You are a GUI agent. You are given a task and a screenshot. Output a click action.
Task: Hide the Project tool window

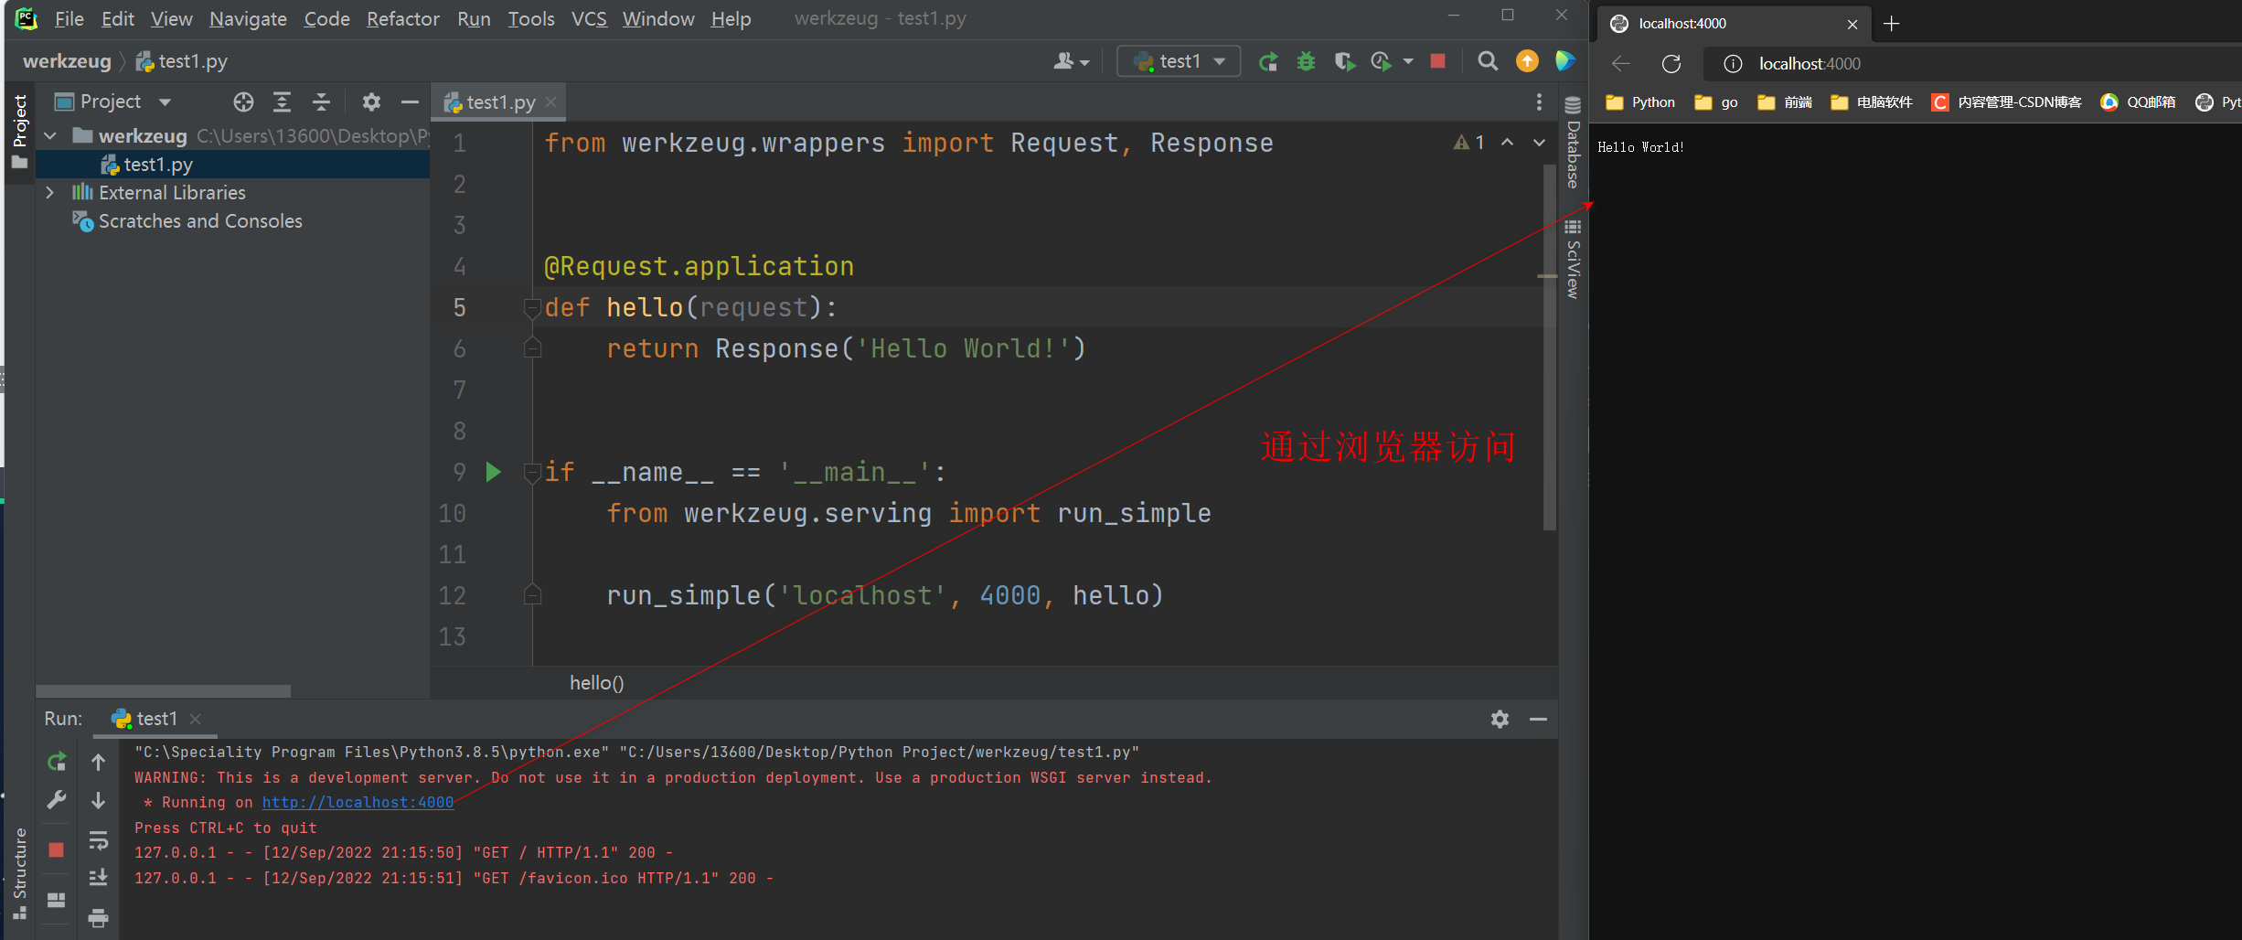coord(410,102)
